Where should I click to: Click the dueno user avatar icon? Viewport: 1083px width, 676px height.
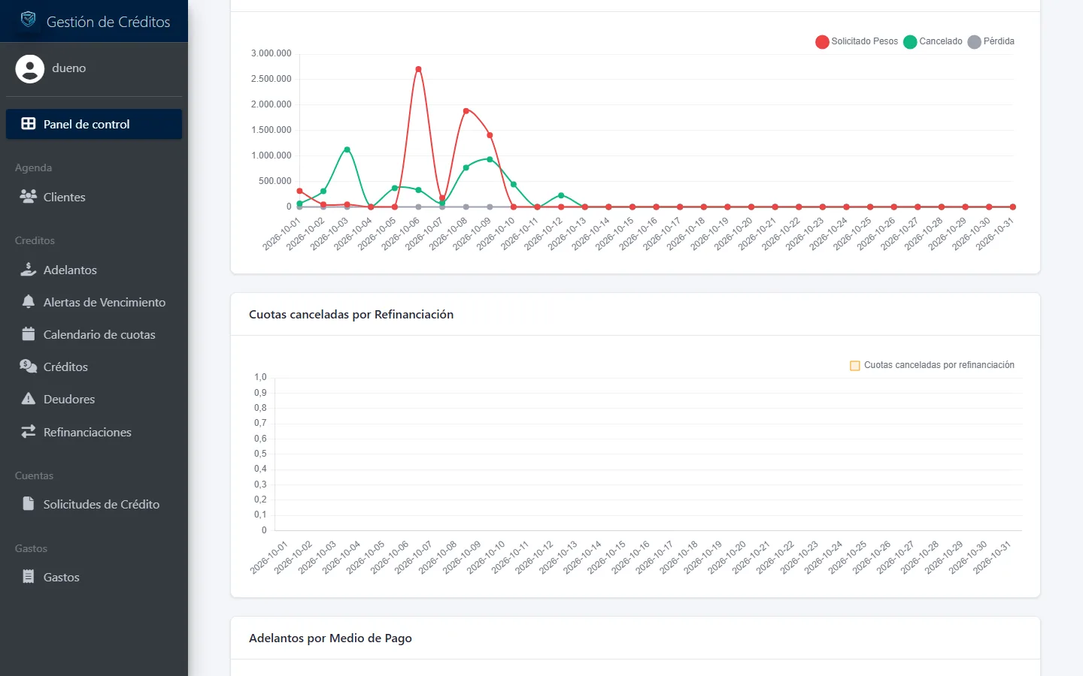point(29,69)
